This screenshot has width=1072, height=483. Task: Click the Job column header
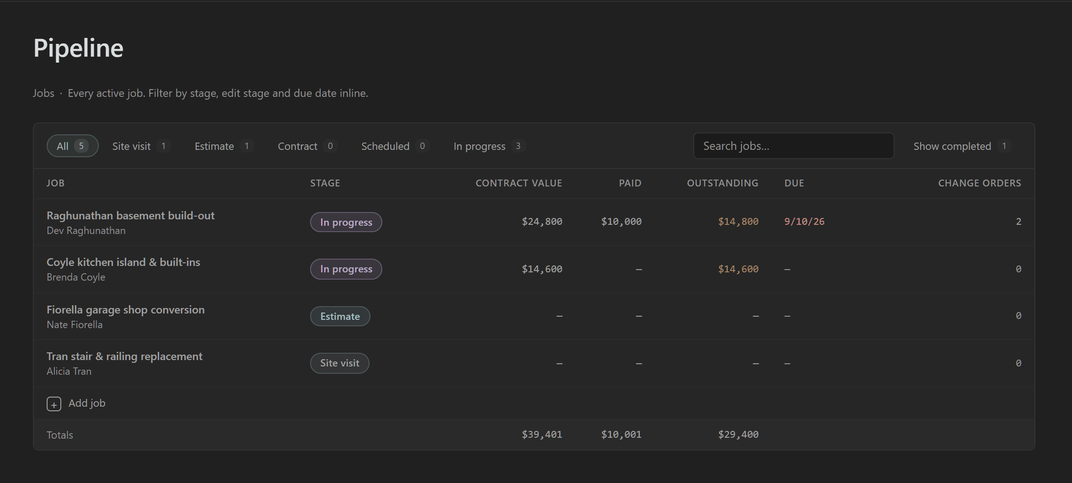pyautogui.click(x=55, y=183)
